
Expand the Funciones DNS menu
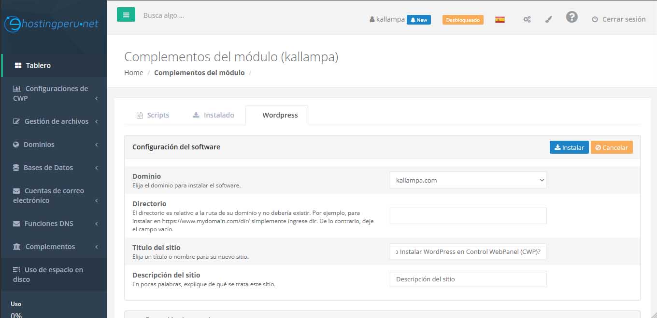click(x=54, y=224)
